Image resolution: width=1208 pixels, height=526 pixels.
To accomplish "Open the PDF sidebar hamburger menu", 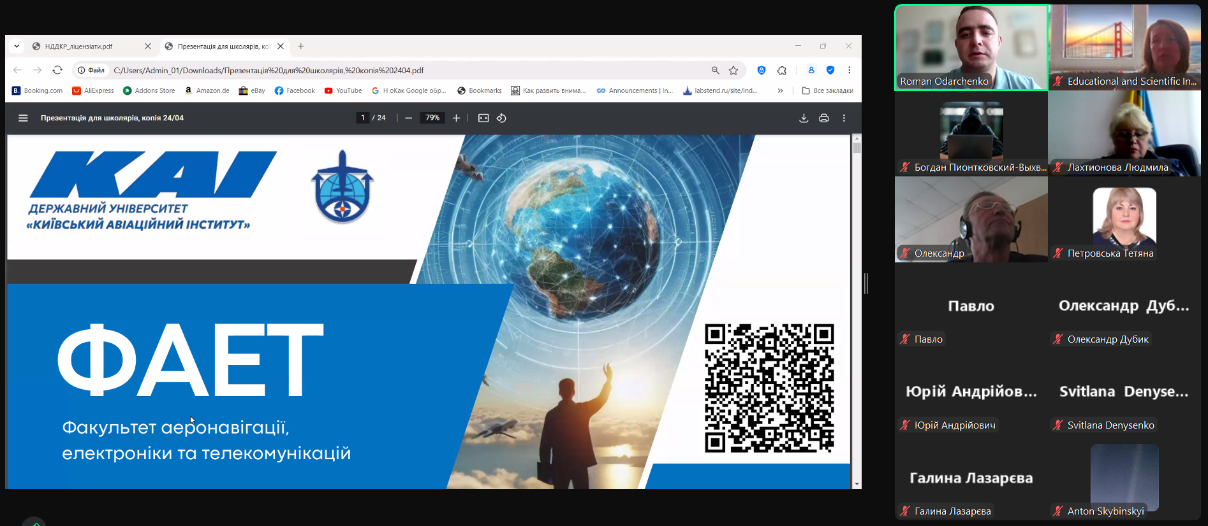I will coord(23,118).
